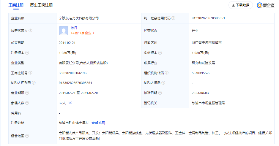Image resolution: width=279 pixels, height=146 pixels.
Task: Click the 查看地图 link
Action: tap(98, 123)
